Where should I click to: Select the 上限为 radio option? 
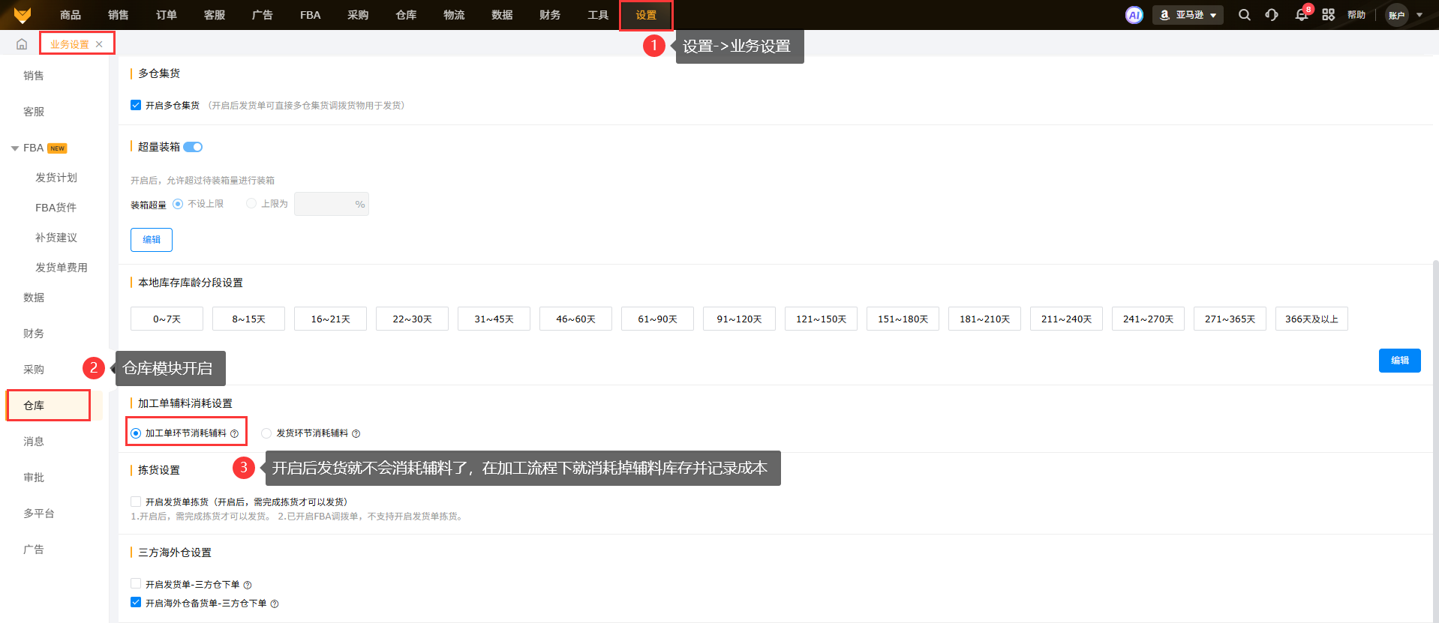251,204
